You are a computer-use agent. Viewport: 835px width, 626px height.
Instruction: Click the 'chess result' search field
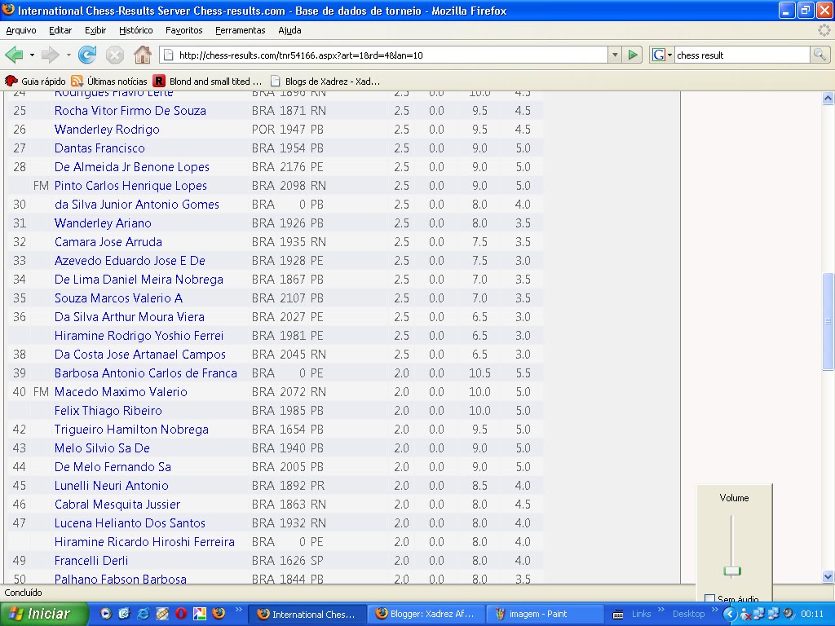point(742,55)
